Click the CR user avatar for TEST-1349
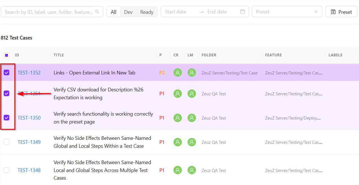 click(x=178, y=142)
